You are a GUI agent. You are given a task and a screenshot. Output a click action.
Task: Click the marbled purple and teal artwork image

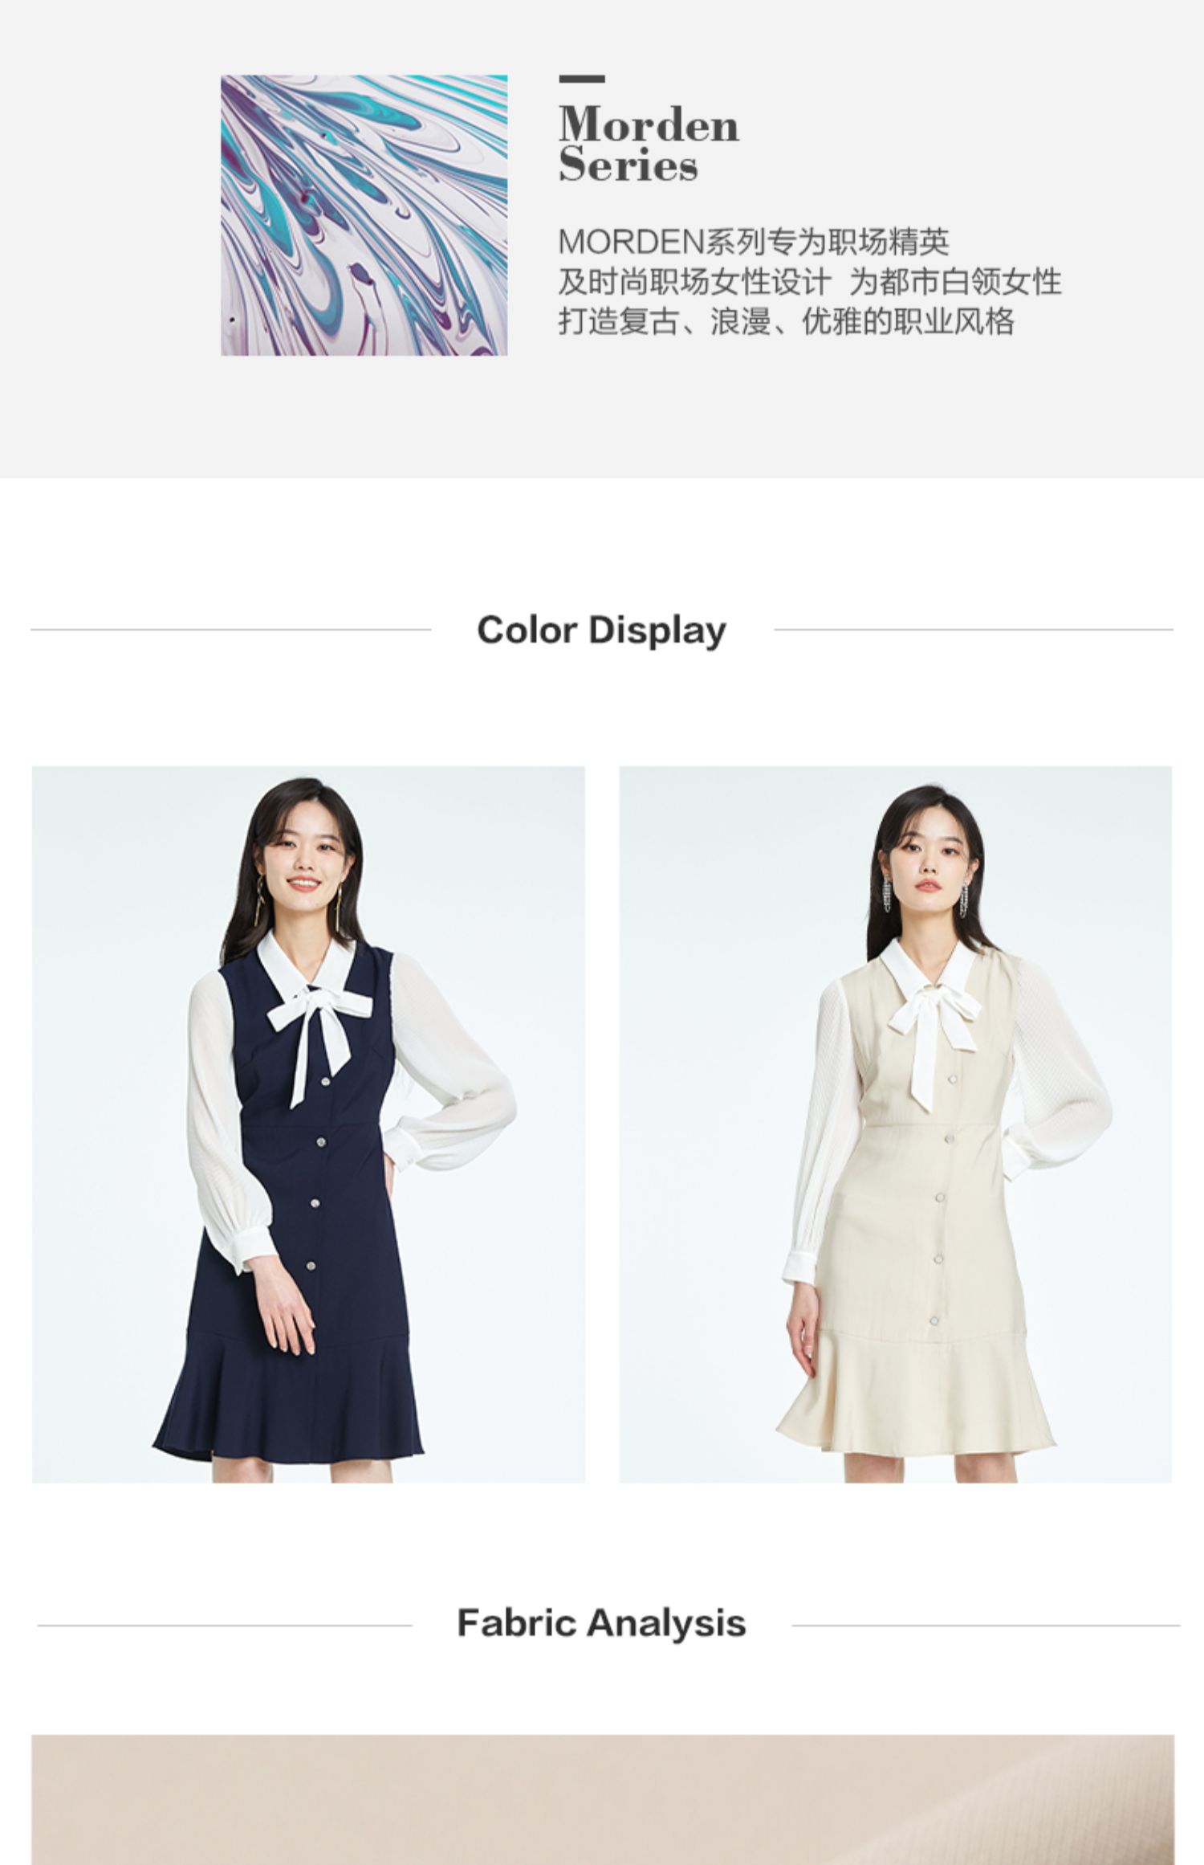coord(364,215)
